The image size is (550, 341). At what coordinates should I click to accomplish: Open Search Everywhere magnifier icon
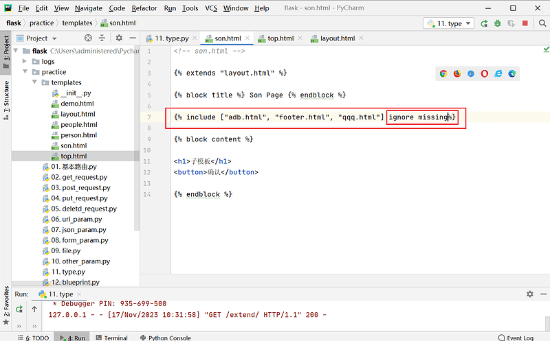pyautogui.click(x=542, y=23)
